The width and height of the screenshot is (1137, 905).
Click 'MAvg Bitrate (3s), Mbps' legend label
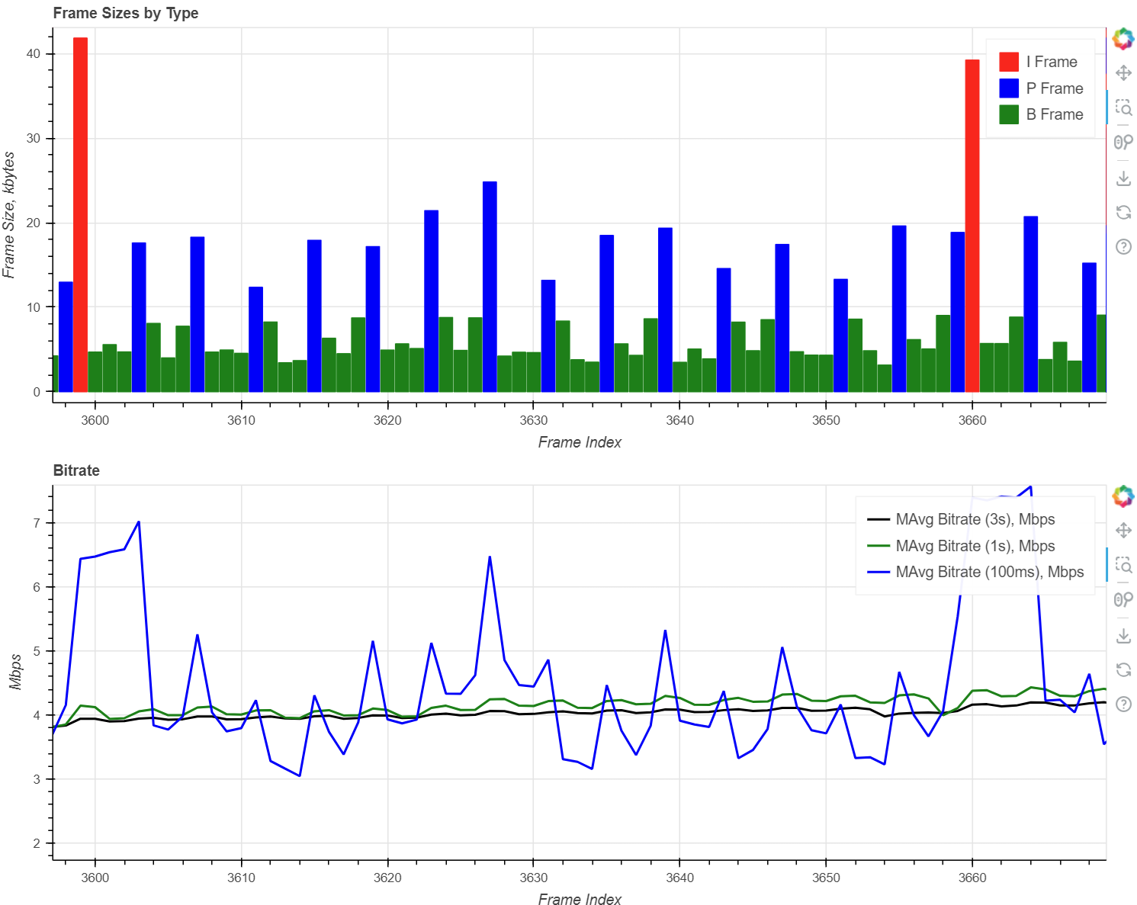975,519
